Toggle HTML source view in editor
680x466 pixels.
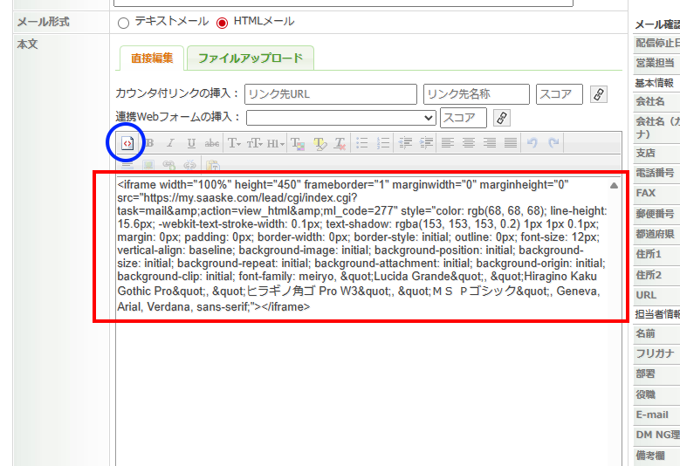127,143
